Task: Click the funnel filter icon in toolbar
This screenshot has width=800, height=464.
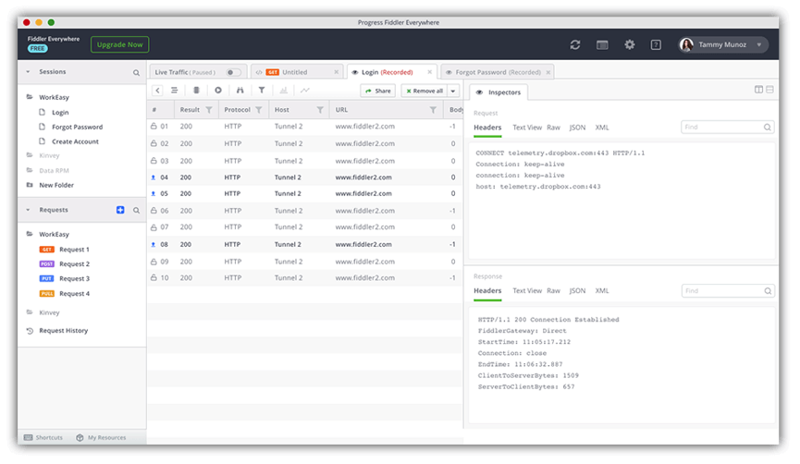Action: (x=261, y=91)
